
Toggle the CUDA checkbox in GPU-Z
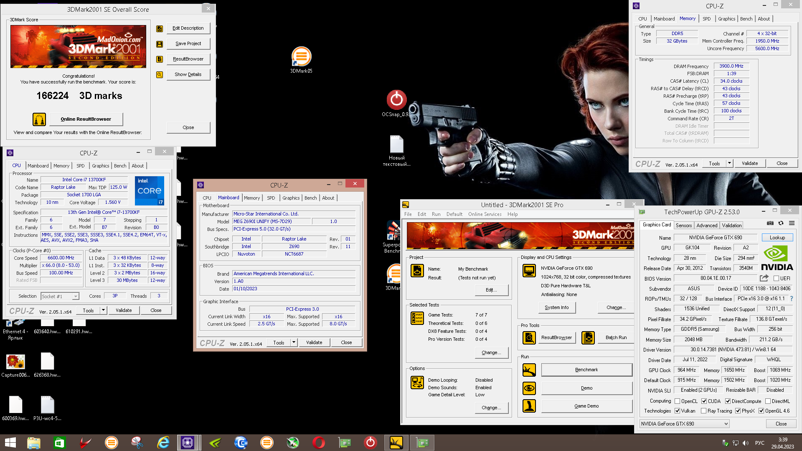[704, 401]
